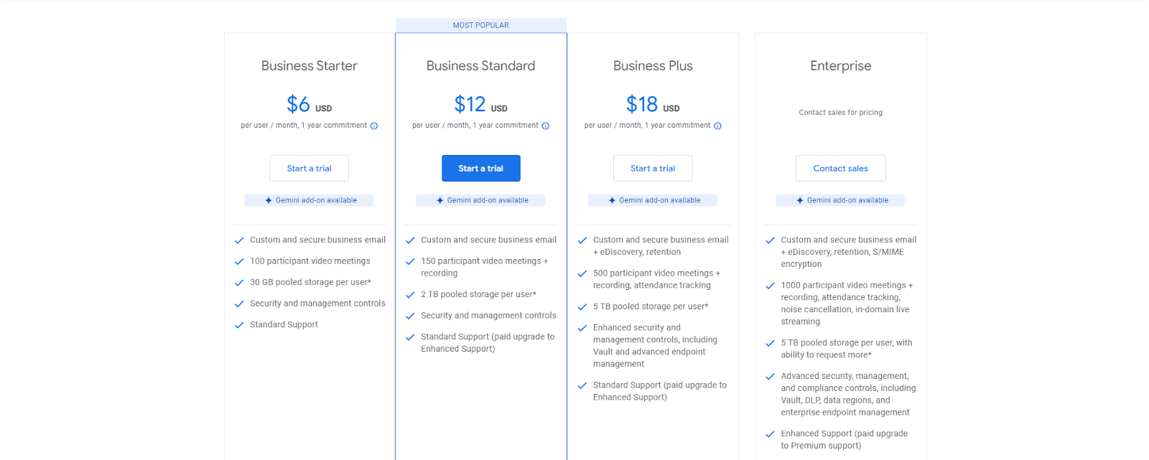1149x460 pixels.
Task: Click checkmark beside Enhanced Support Enterprise item
Action: pyautogui.click(x=770, y=434)
